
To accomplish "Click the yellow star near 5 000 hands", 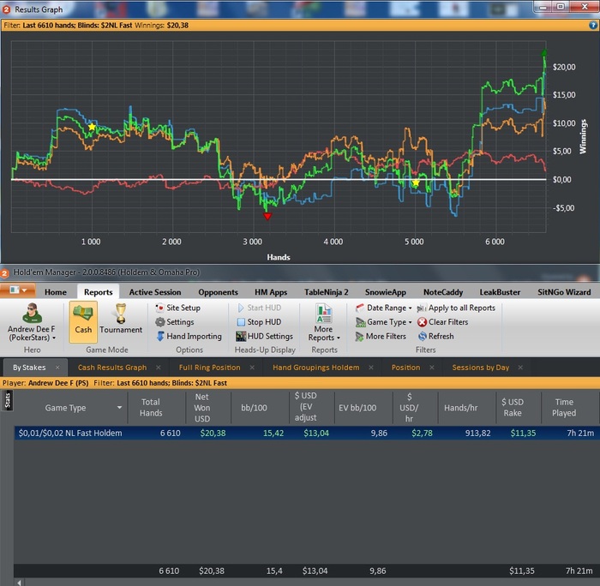I will (416, 183).
